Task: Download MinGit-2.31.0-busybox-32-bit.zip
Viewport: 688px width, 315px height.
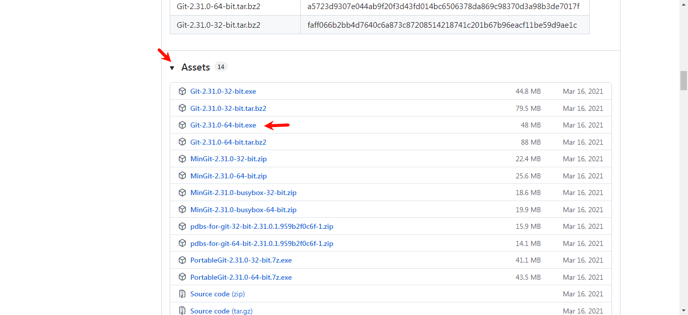Action: (x=243, y=193)
